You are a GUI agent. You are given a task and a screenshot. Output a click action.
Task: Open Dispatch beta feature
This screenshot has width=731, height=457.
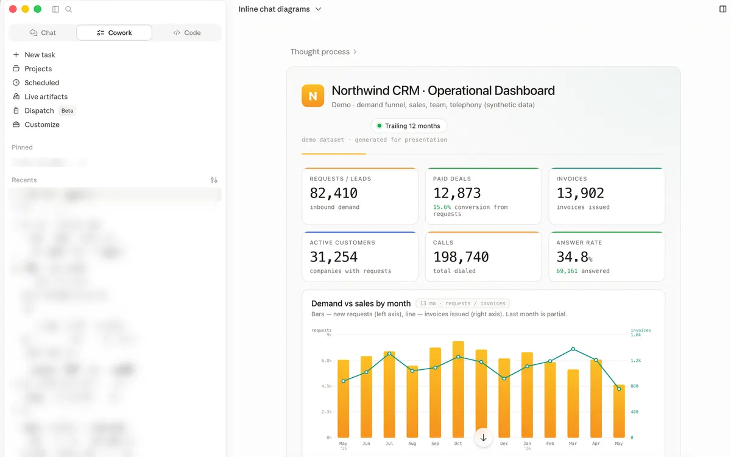coord(39,111)
